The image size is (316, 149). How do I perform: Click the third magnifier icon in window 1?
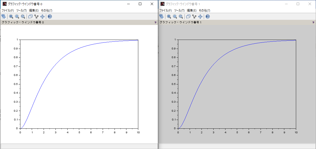pyautogui.click(x=181, y=16)
